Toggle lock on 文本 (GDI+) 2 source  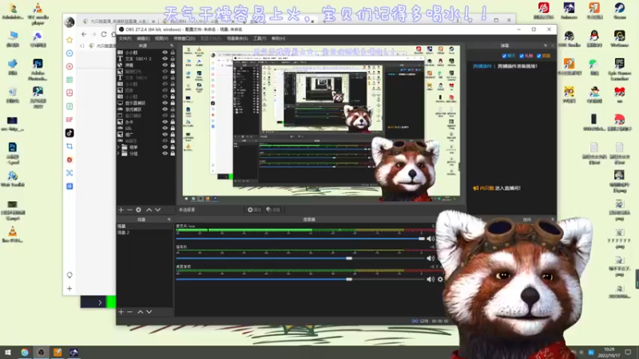coord(173,58)
